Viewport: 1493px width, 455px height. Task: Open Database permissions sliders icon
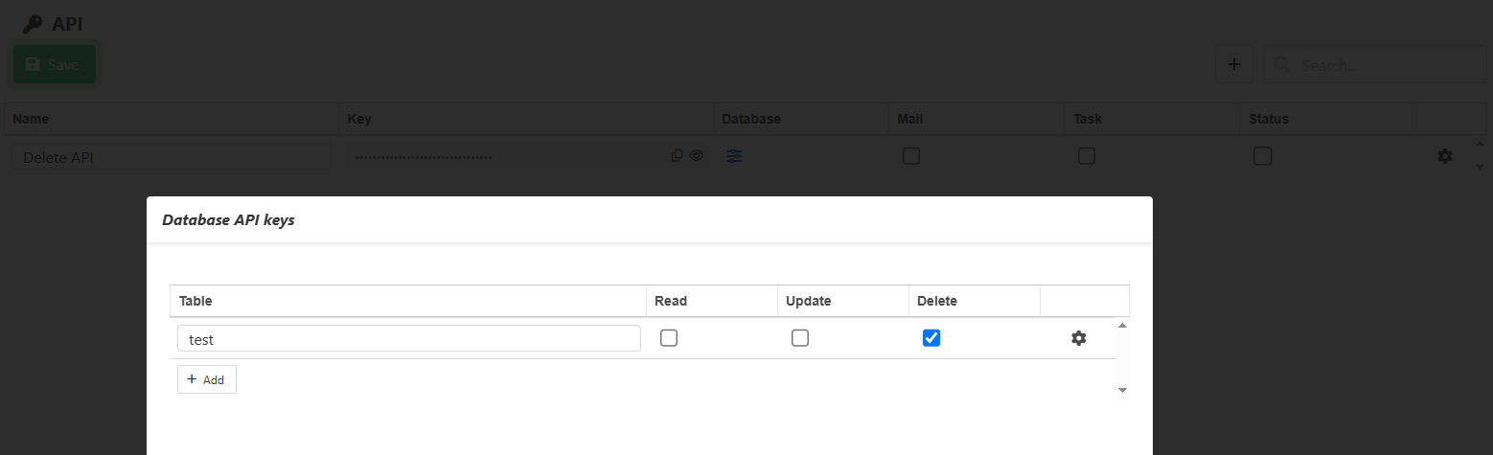click(734, 156)
